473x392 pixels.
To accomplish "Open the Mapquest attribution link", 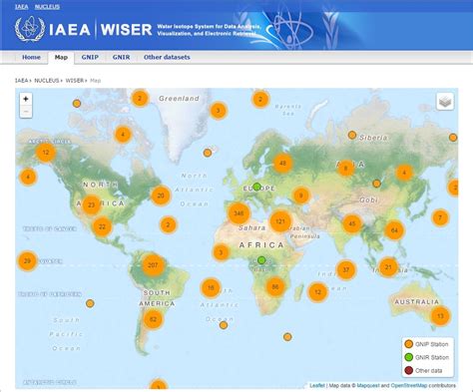I will click(x=368, y=385).
